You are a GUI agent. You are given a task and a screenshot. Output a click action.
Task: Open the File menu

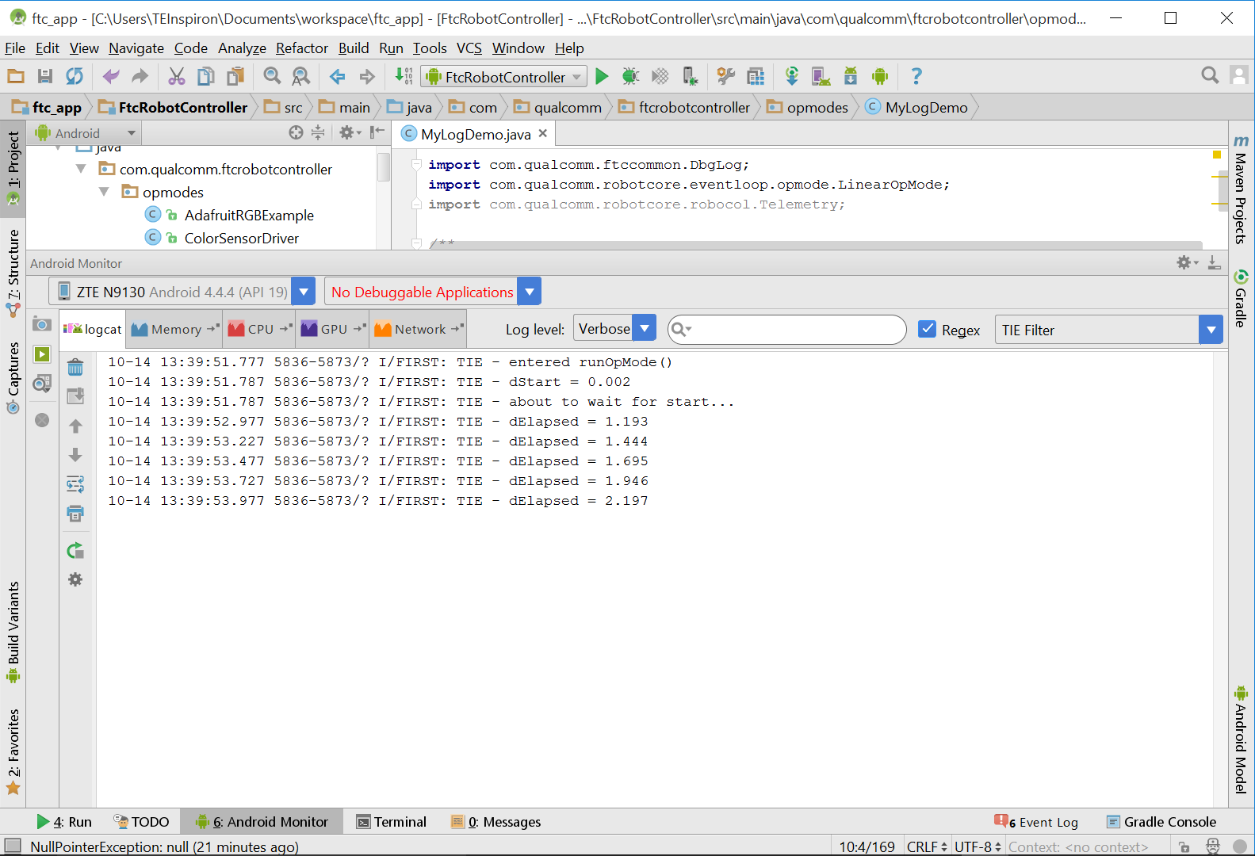point(15,48)
